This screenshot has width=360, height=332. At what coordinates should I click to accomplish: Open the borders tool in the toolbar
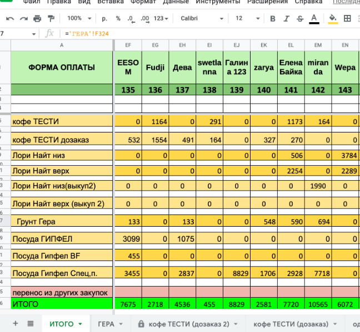coord(348,18)
